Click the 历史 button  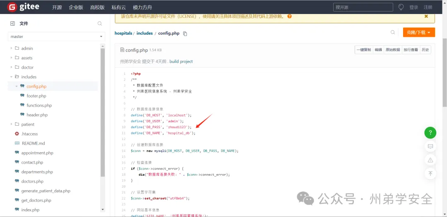point(425,50)
